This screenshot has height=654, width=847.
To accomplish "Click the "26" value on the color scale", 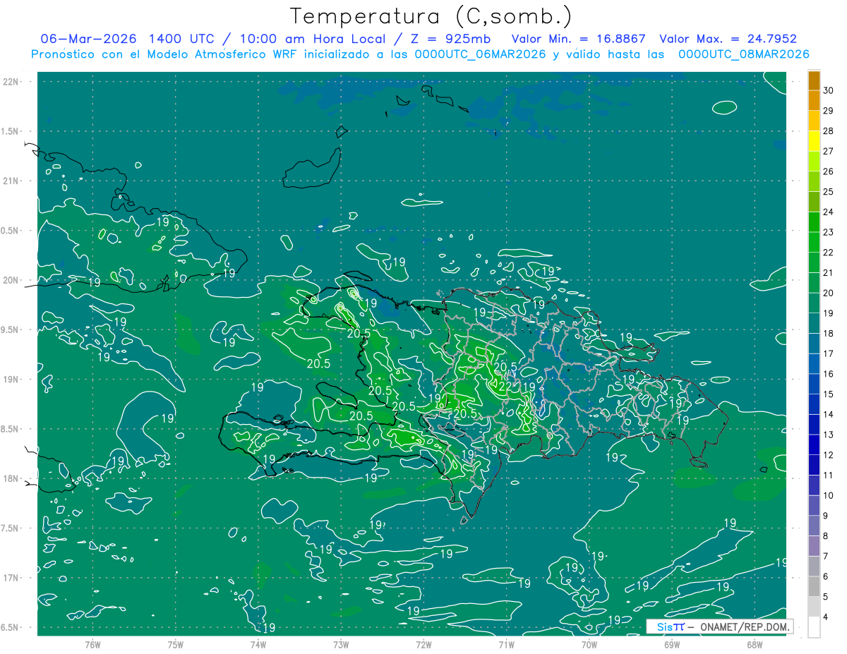I will point(829,171).
